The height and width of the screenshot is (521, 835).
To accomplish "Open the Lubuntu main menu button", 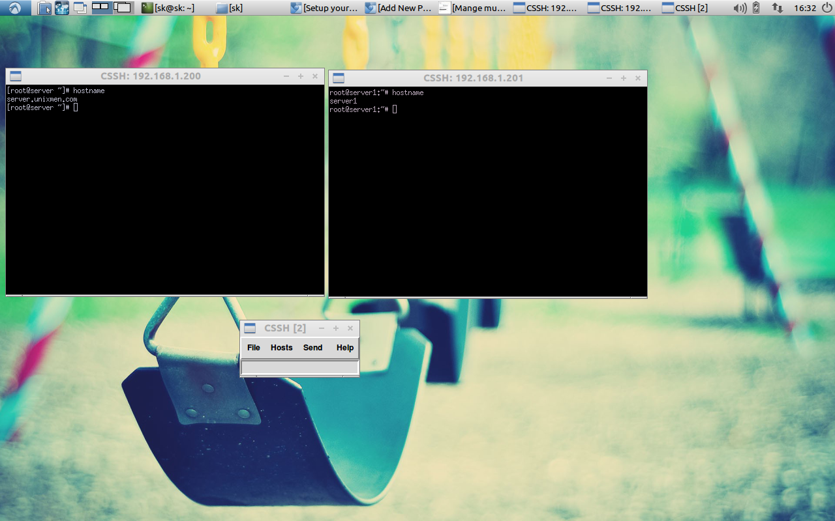I will (x=15, y=8).
